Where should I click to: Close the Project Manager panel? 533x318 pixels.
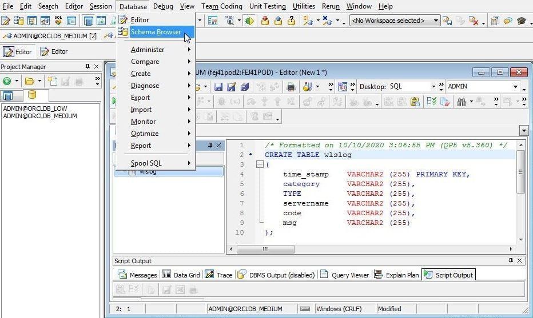[97, 67]
